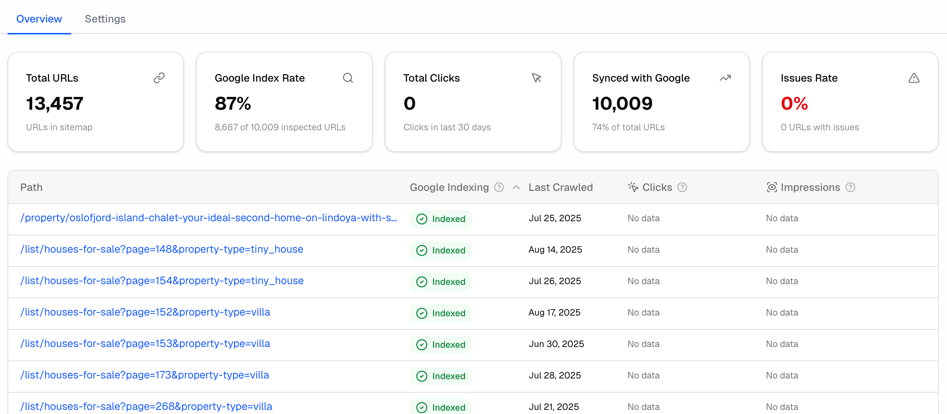This screenshot has height=414, width=947.
Task: Open the Impressions column help question mark
Action: click(x=850, y=187)
